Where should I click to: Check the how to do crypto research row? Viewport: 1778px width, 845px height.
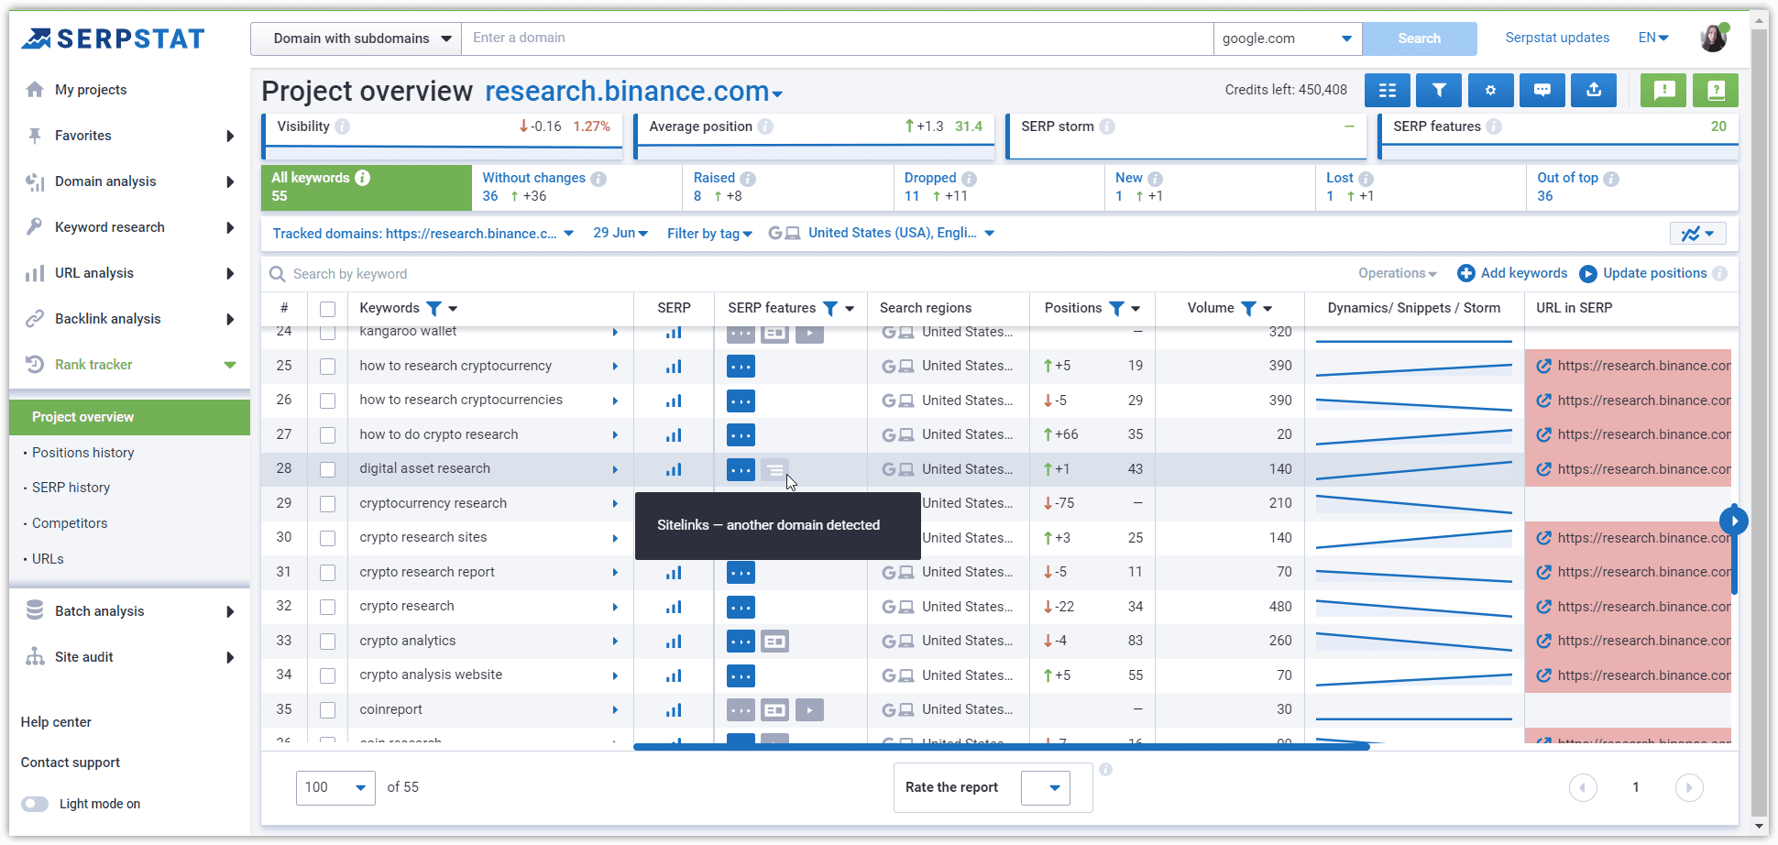(x=327, y=435)
